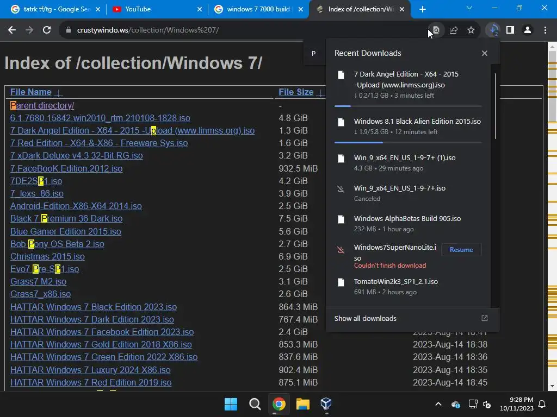Reload the current page
The height and width of the screenshot is (417, 557).
[47, 30]
